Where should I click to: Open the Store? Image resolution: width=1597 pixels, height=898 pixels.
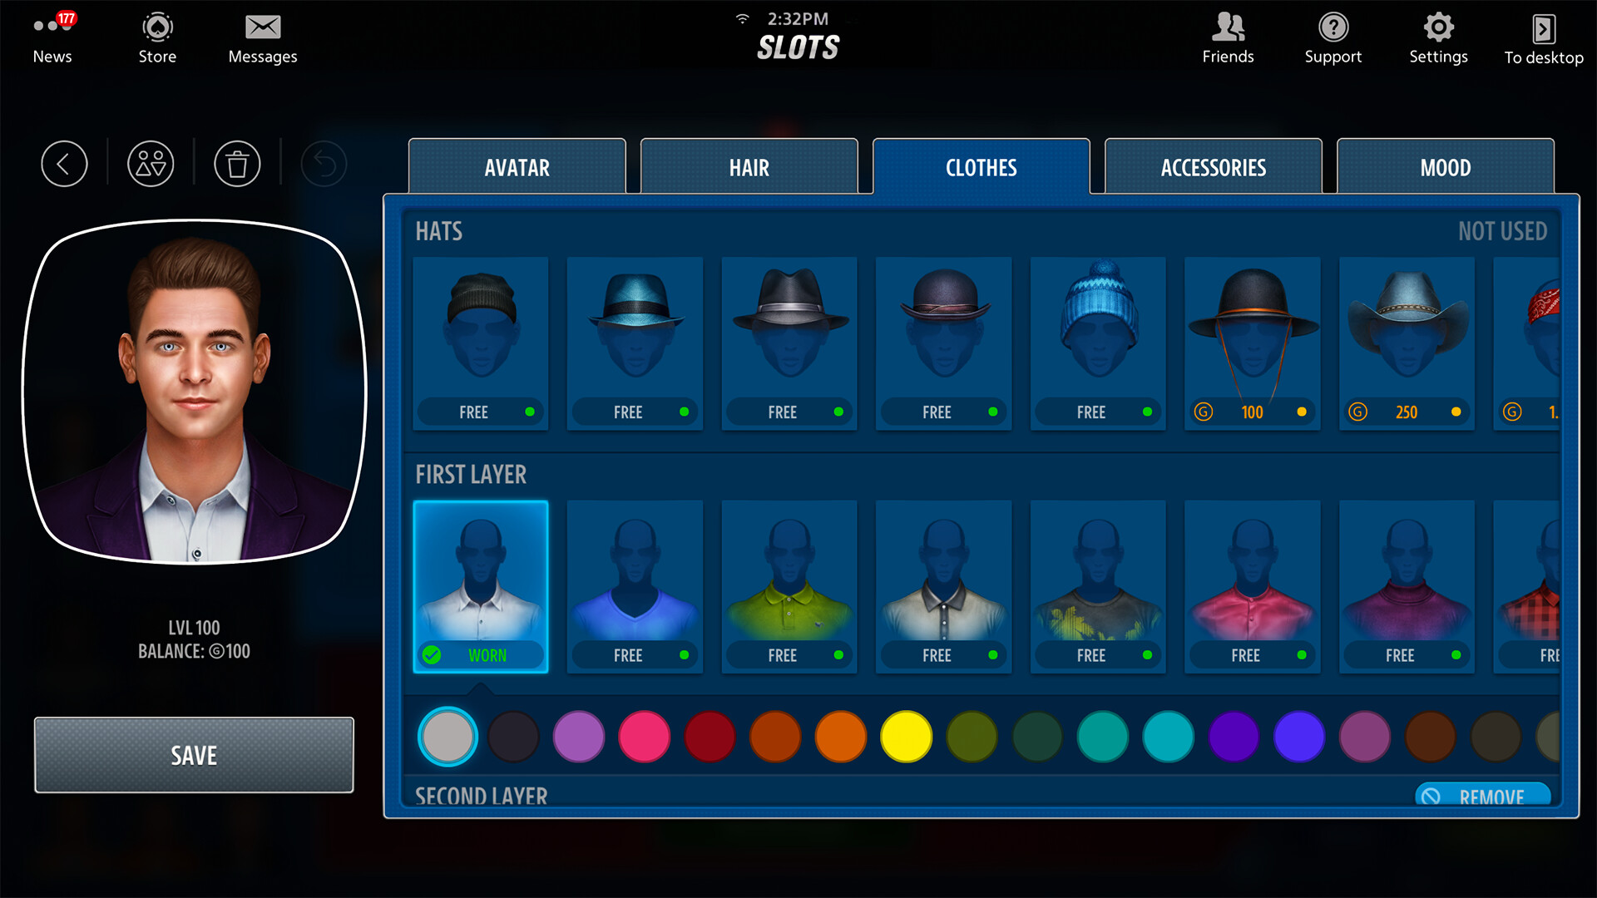click(x=156, y=37)
